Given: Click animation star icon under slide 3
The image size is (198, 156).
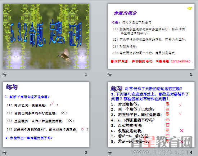Looking at the screenshot, I should coord(4,153).
